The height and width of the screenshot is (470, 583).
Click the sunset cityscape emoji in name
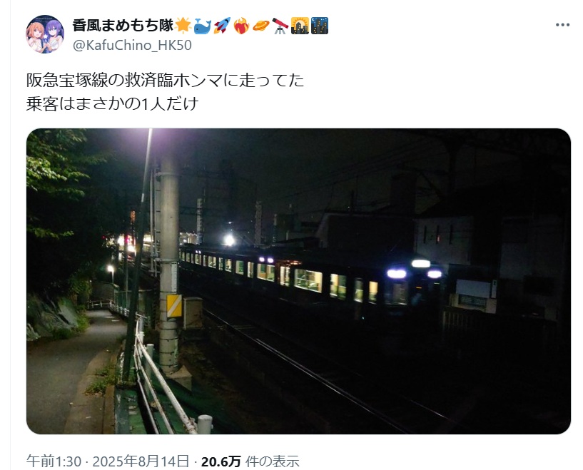point(300,26)
